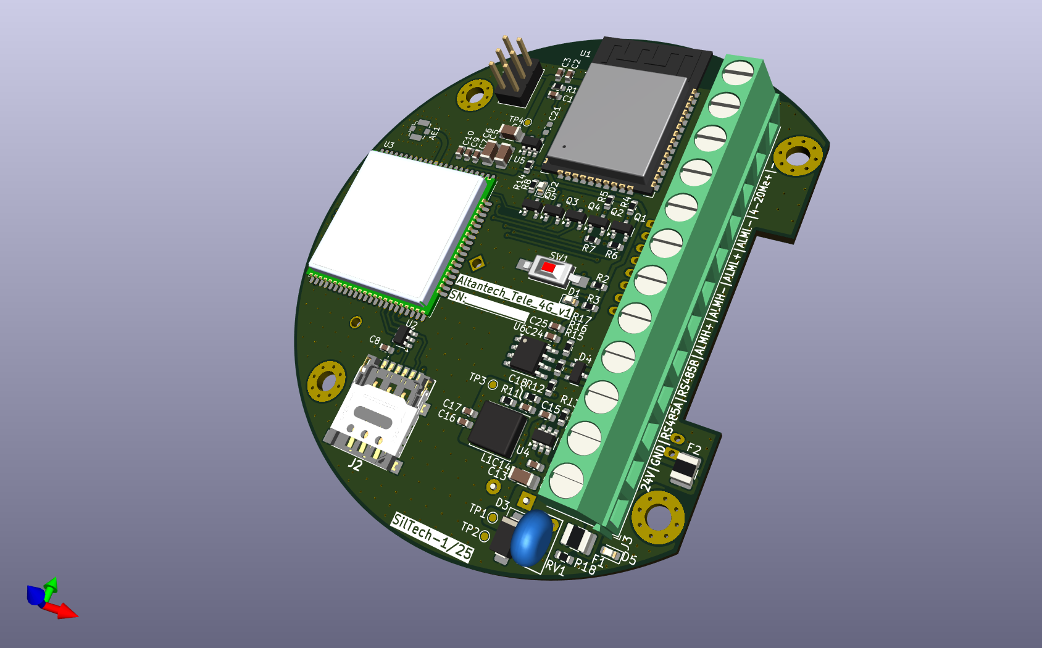Select the TP2 test point pad
Image resolution: width=1042 pixels, height=648 pixels.
pyautogui.click(x=485, y=536)
